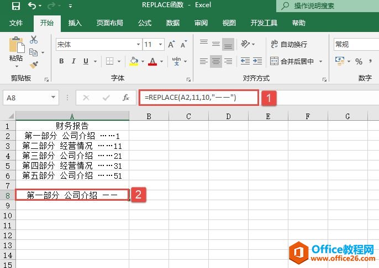Click the Redo arrow icon
This screenshot has height=268, width=379.
point(51,6)
